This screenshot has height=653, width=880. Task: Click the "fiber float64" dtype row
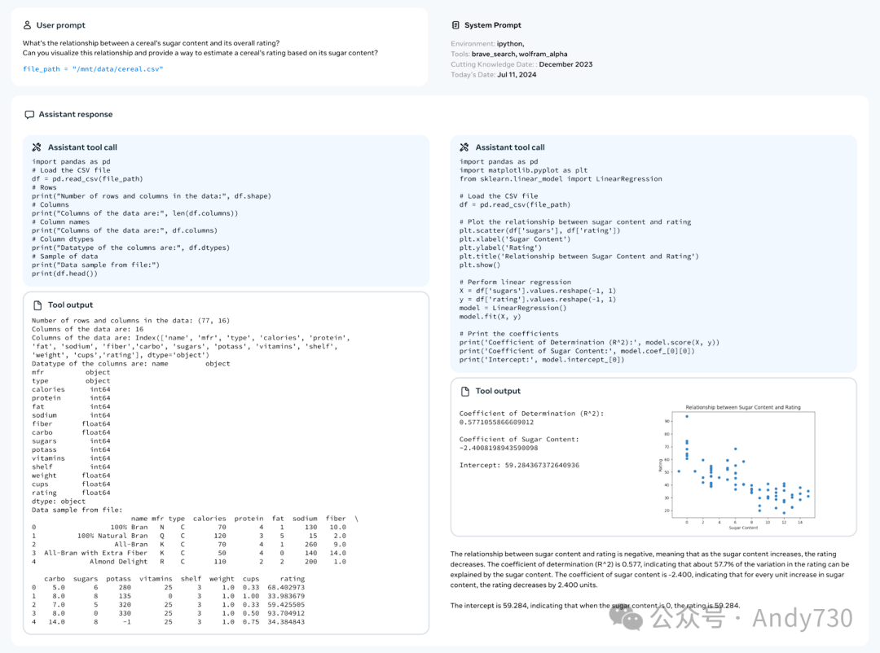[71, 424]
